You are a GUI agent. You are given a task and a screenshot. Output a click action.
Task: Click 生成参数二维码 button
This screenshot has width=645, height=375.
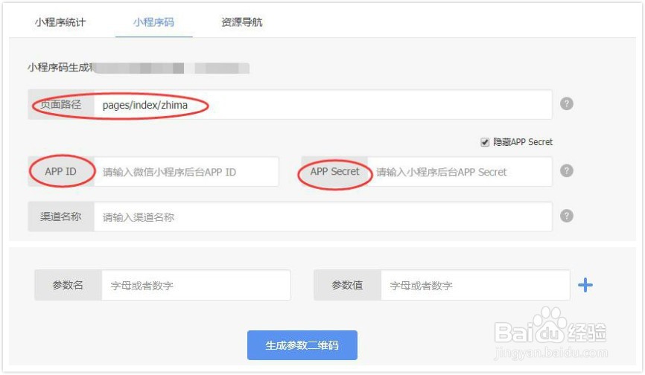pyautogui.click(x=302, y=345)
